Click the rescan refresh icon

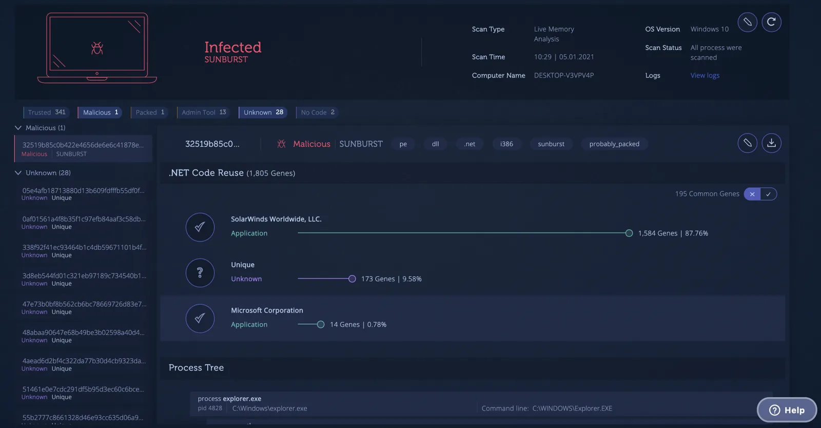pyautogui.click(x=771, y=22)
